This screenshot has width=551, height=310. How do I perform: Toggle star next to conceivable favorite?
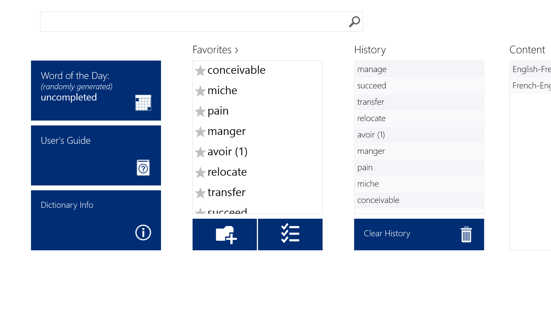200,71
